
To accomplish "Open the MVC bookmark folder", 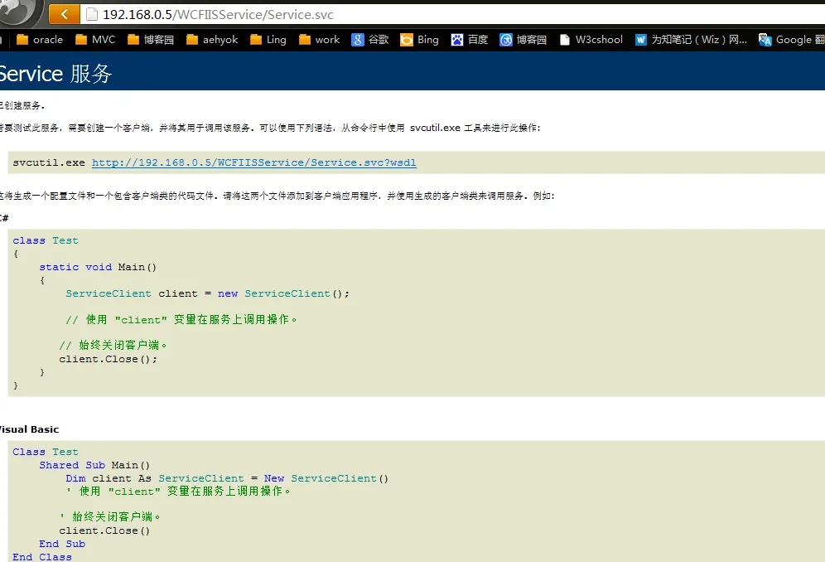I will click(x=95, y=39).
